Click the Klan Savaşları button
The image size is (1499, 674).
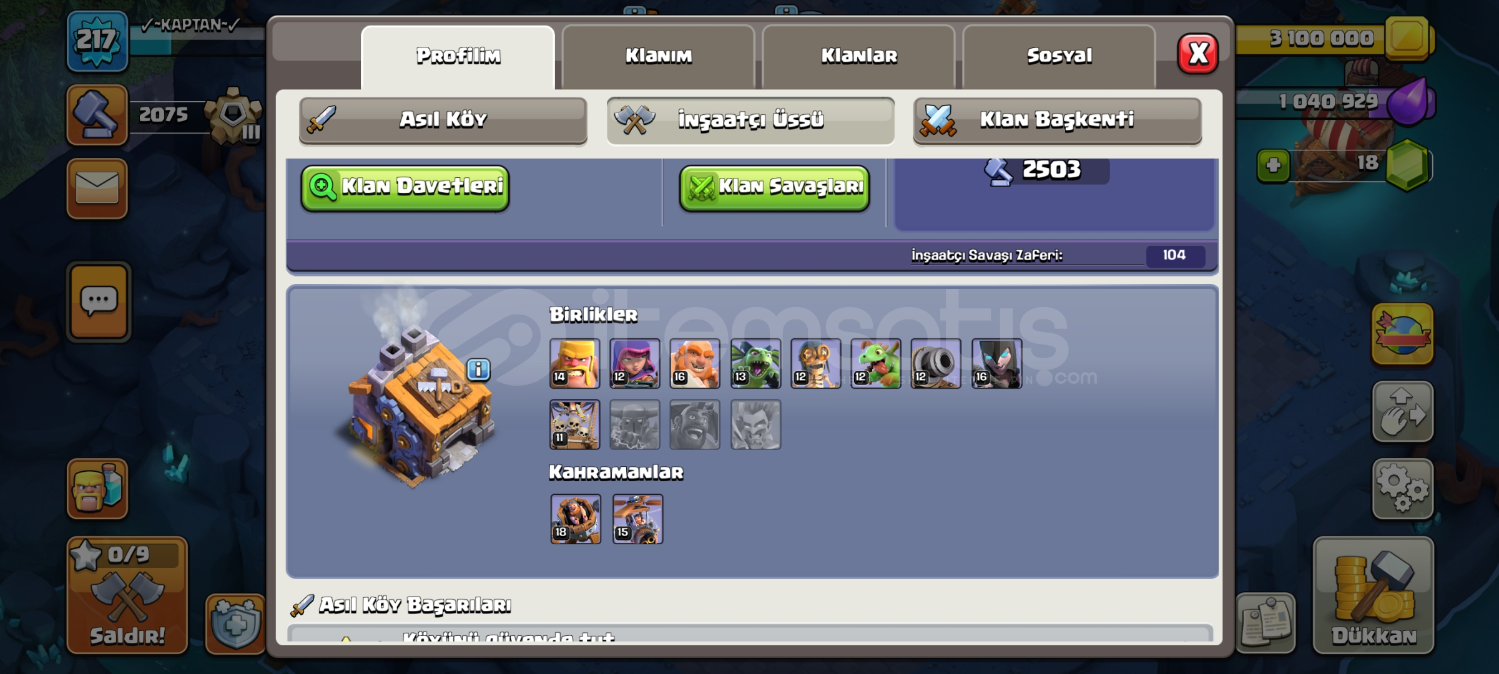(774, 187)
